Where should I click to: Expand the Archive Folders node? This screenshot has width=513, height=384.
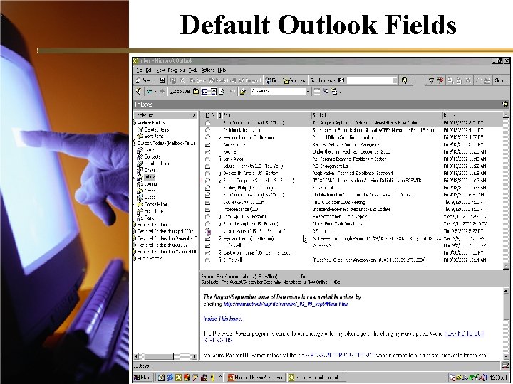(x=135, y=123)
